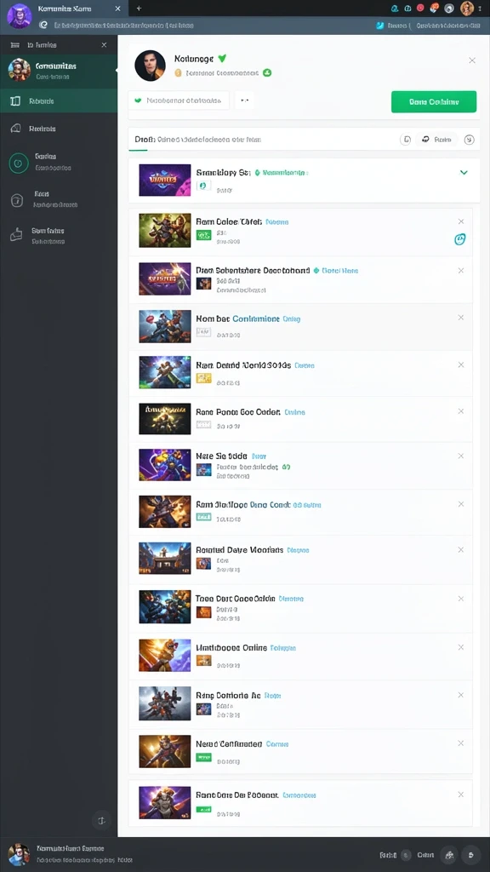Click the teal smiley circle icon in the first game row

[460, 239]
